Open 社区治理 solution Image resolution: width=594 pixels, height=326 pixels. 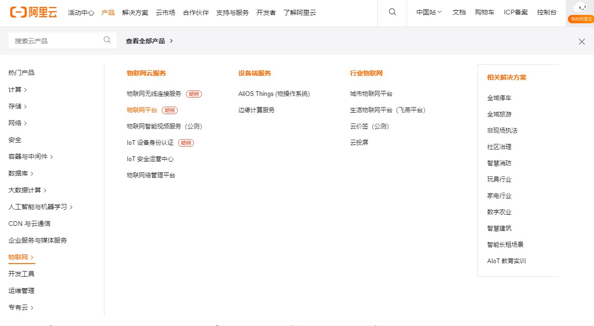pyautogui.click(x=499, y=147)
